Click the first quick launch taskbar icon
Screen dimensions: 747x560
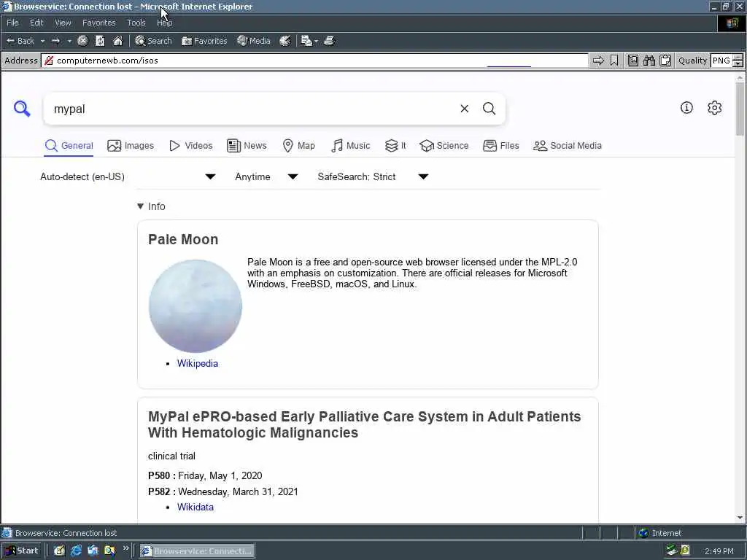pos(59,551)
